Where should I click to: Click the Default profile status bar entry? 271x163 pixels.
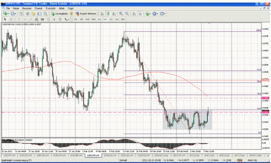tap(123, 160)
